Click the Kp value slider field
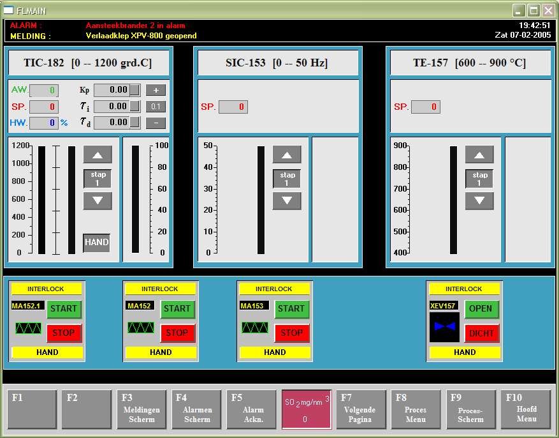The height and width of the screenshot is (438, 559). [x=117, y=90]
